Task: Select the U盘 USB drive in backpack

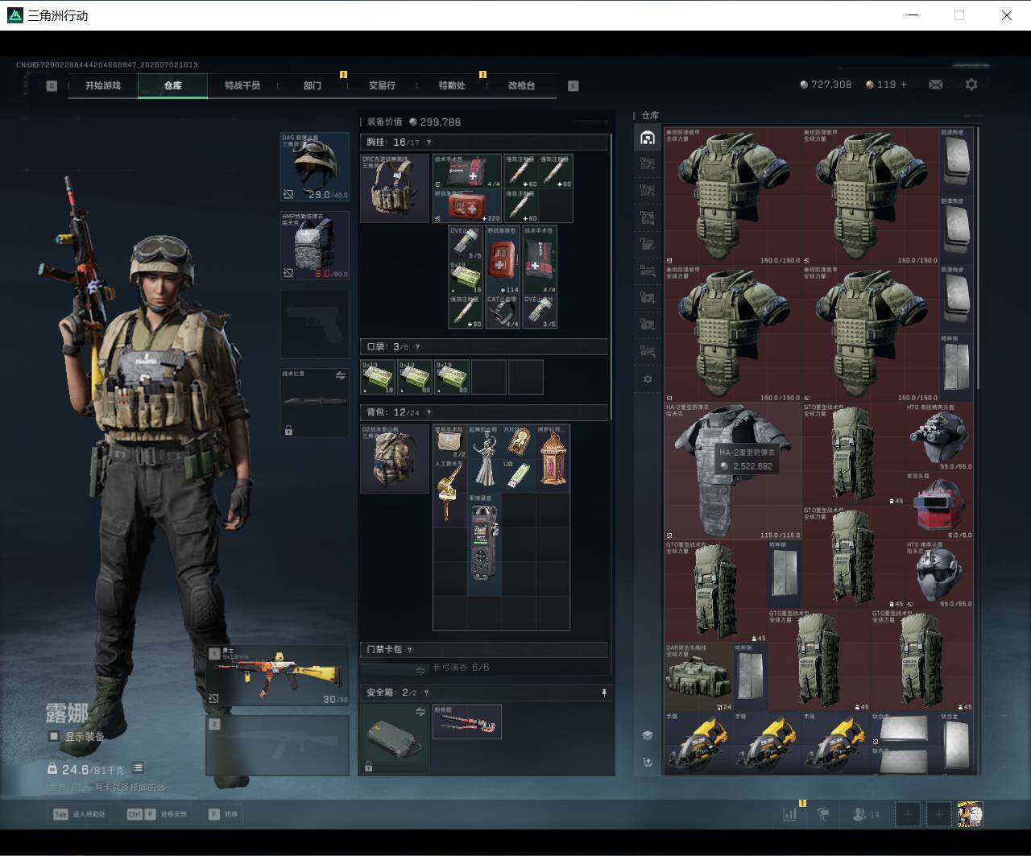Action: pyautogui.click(x=518, y=475)
